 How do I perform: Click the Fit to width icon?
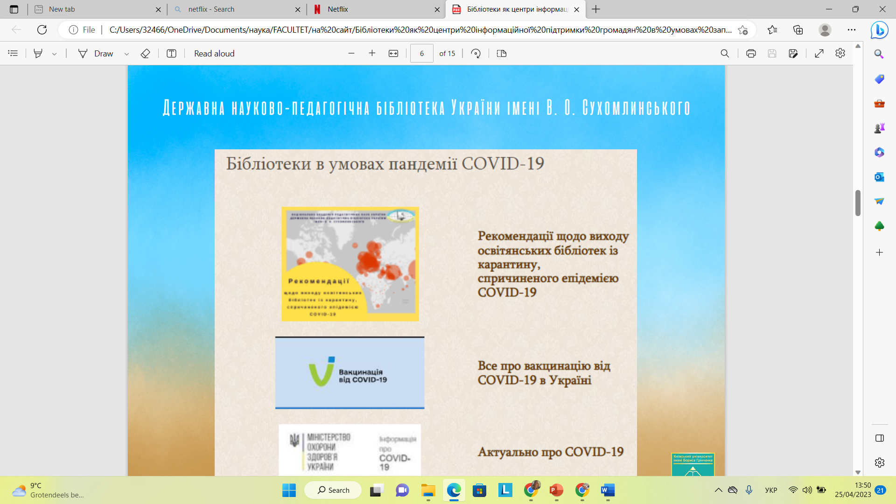(393, 54)
